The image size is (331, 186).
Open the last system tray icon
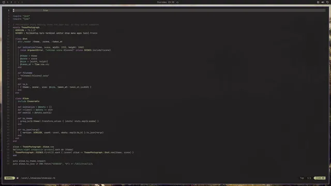327,2
